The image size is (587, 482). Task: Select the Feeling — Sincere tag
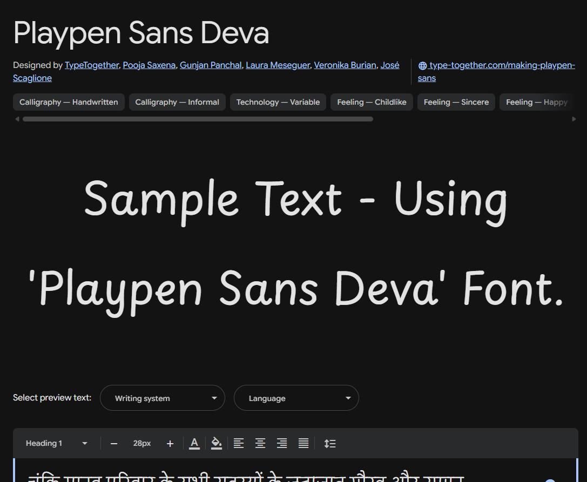[456, 102]
